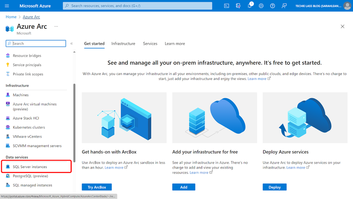
Task: Open Learn more link under Add infrastructure
Action: pyautogui.click(x=201, y=172)
